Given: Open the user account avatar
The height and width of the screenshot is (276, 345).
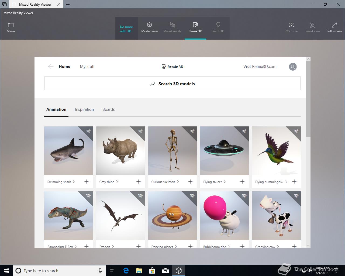Looking at the screenshot, I should click(293, 67).
